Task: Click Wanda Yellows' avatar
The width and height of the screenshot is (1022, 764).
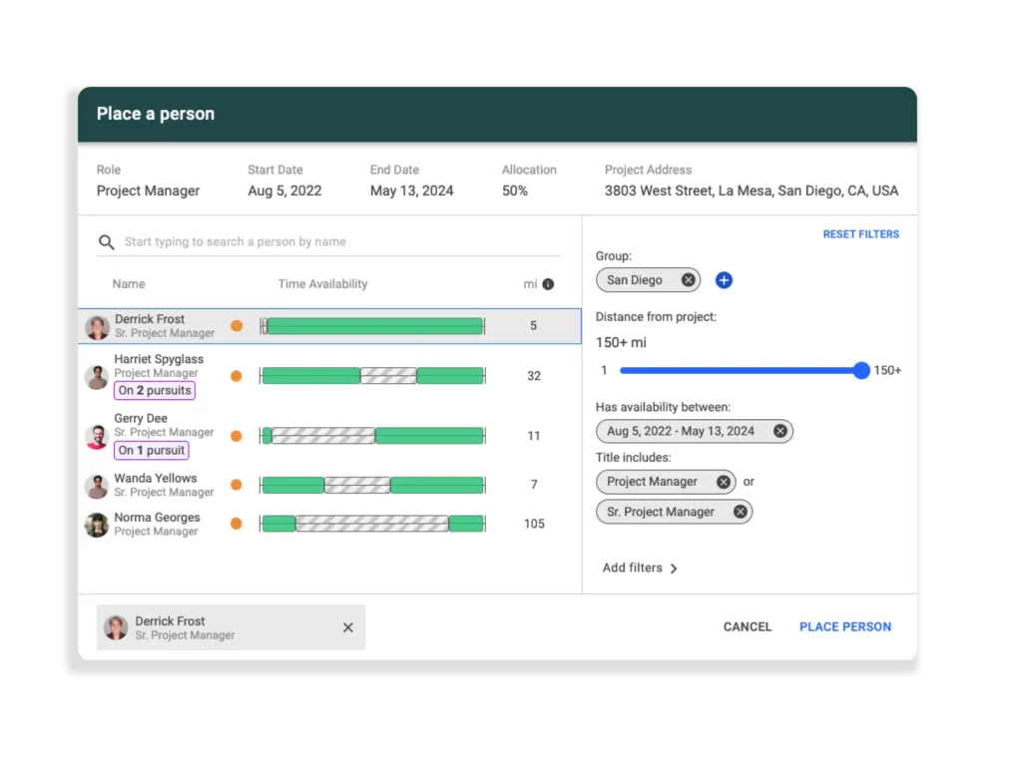Action: (97, 486)
